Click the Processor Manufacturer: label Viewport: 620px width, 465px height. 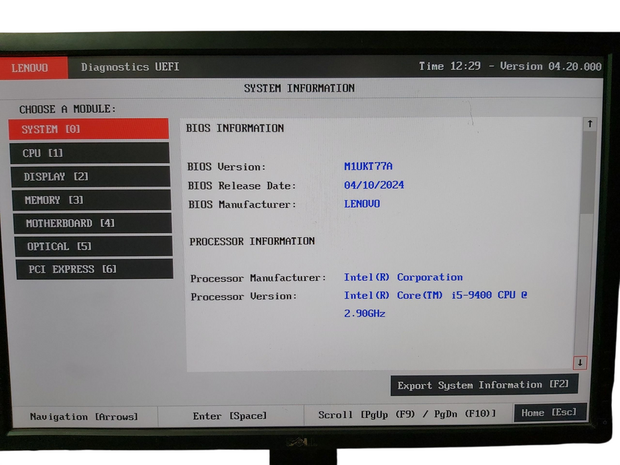pyautogui.click(x=258, y=278)
